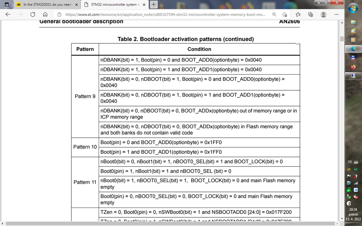Launch Outlook from the taskbar

(x=353, y=31)
